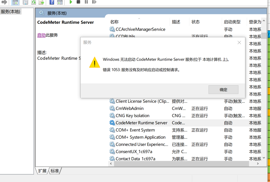
Task: Click the error 1053 message text in dialog
Action: pyautogui.click(x=141, y=70)
